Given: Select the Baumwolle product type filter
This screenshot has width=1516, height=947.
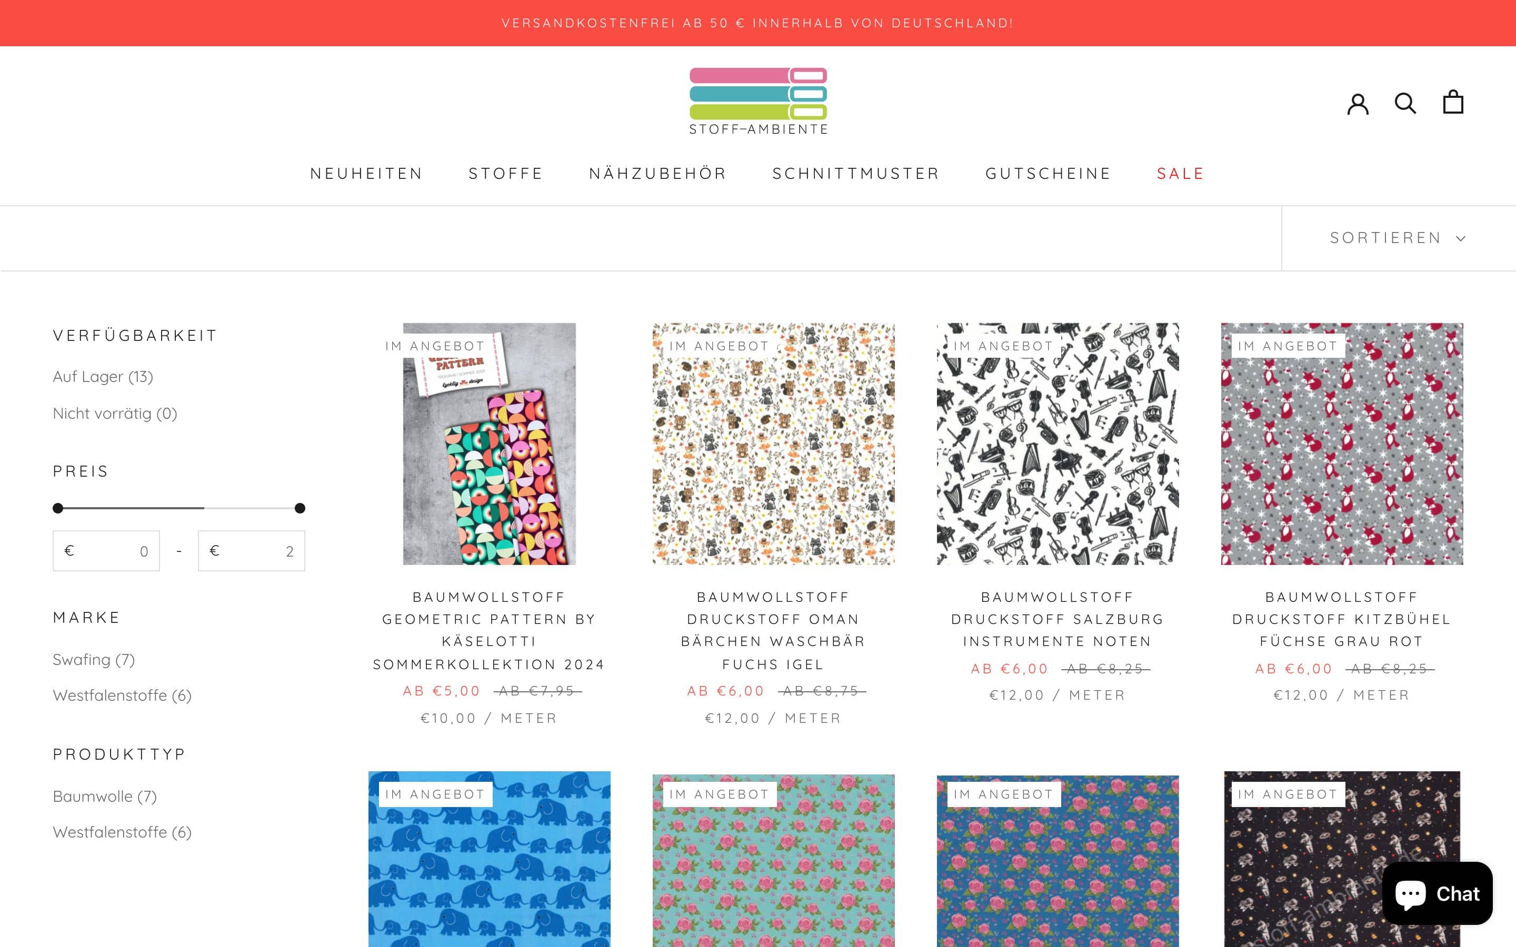Looking at the screenshot, I should pos(105,796).
